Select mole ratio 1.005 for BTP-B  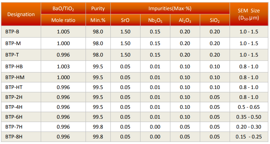[x=63, y=32]
